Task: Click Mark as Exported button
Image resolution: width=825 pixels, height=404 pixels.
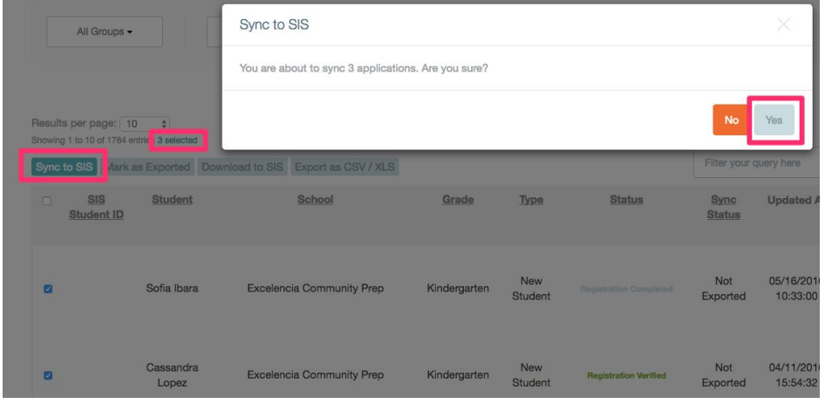Action: (148, 167)
